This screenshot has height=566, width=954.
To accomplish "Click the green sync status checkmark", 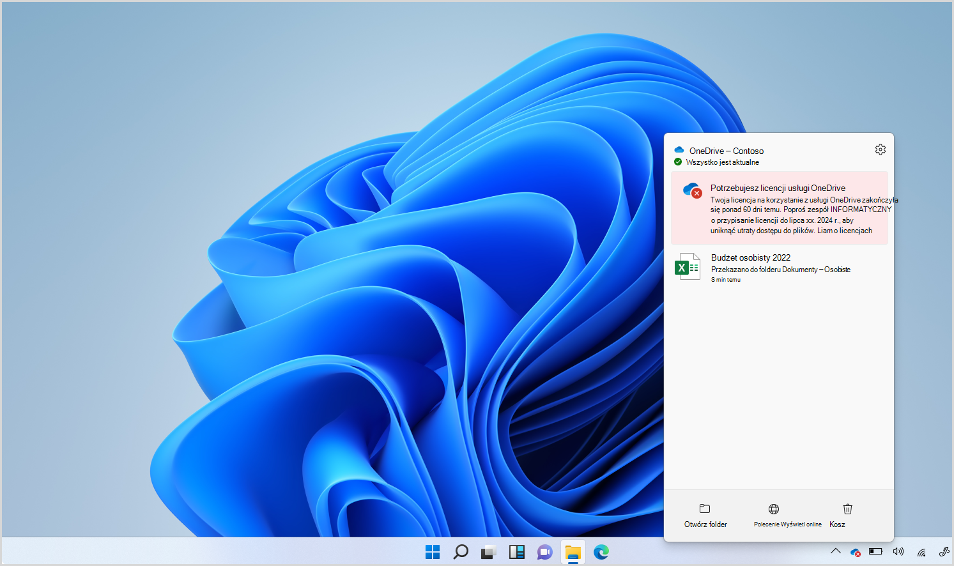I will click(x=678, y=162).
